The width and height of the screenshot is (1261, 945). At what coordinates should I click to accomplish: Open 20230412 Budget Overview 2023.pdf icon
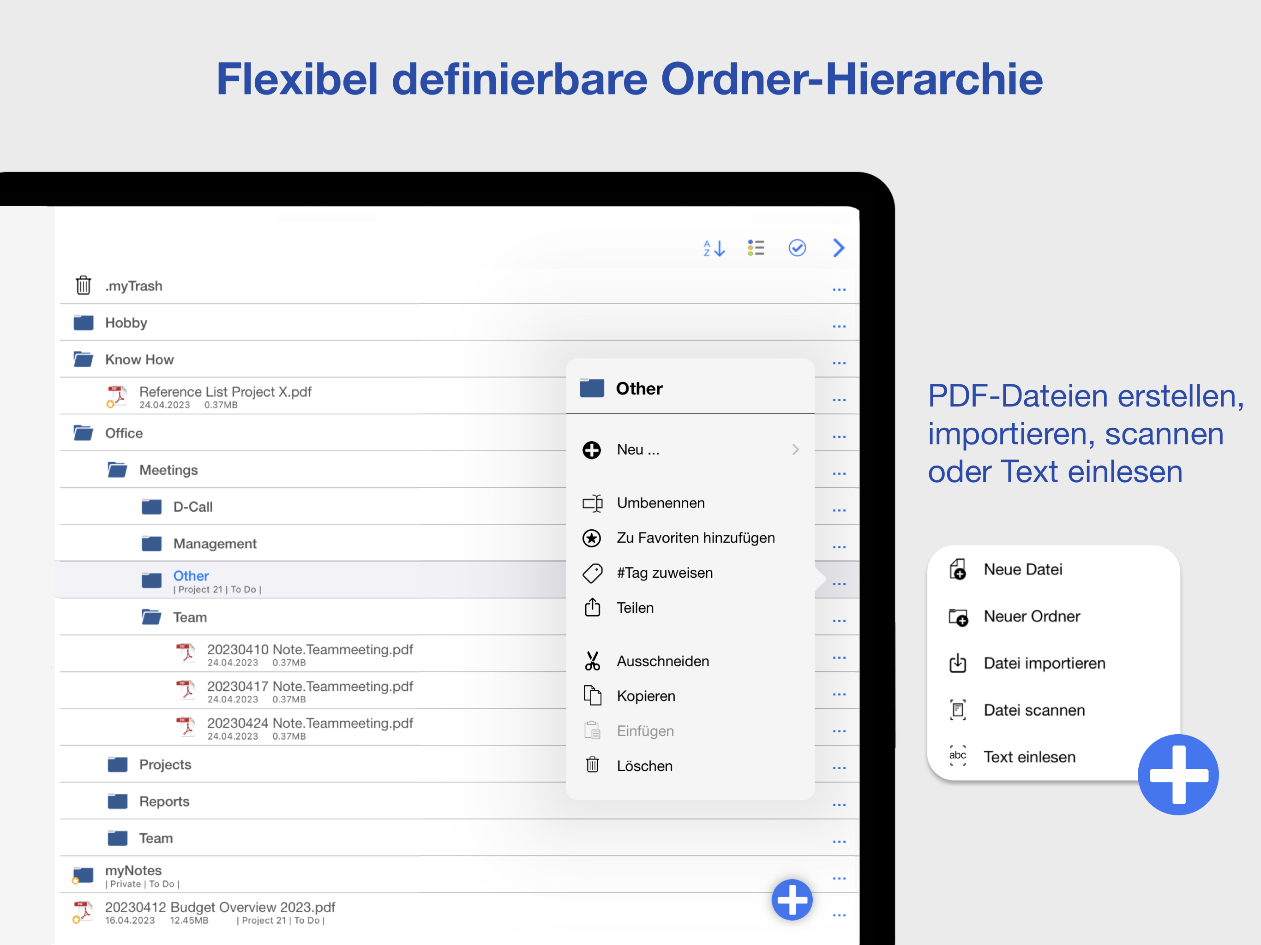pos(83,912)
